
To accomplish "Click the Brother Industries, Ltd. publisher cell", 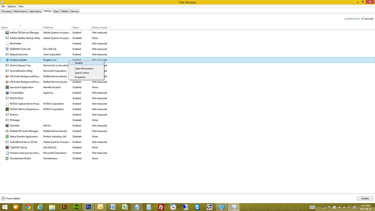I will click(x=55, y=136).
